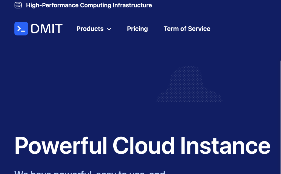Click the High-Performance Computing Infrastructure banner text

tap(89, 5)
